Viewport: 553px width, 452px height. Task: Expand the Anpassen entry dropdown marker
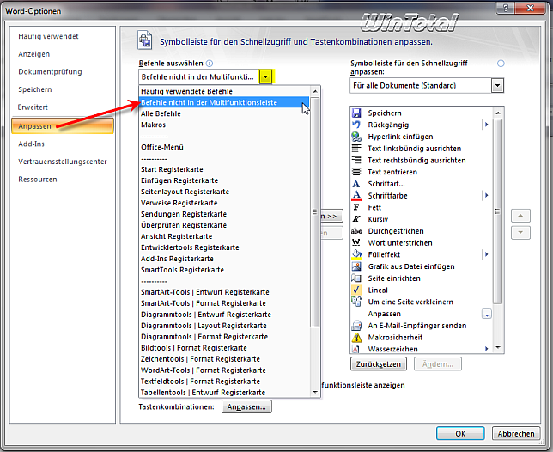coord(487,314)
